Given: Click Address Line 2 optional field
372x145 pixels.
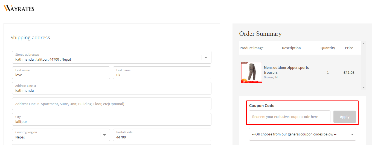Looking at the screenshot, I should point(112,104).
